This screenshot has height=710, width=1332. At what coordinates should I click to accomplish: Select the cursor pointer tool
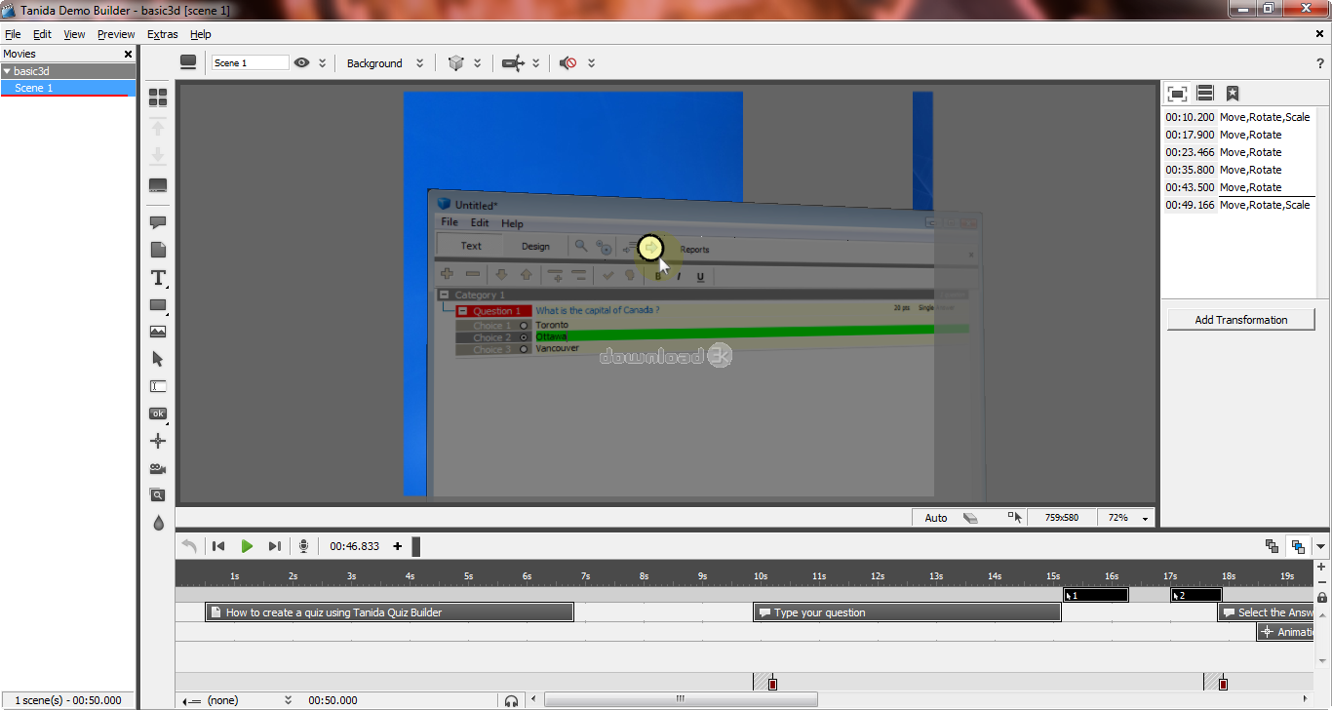tap(158, 360)
